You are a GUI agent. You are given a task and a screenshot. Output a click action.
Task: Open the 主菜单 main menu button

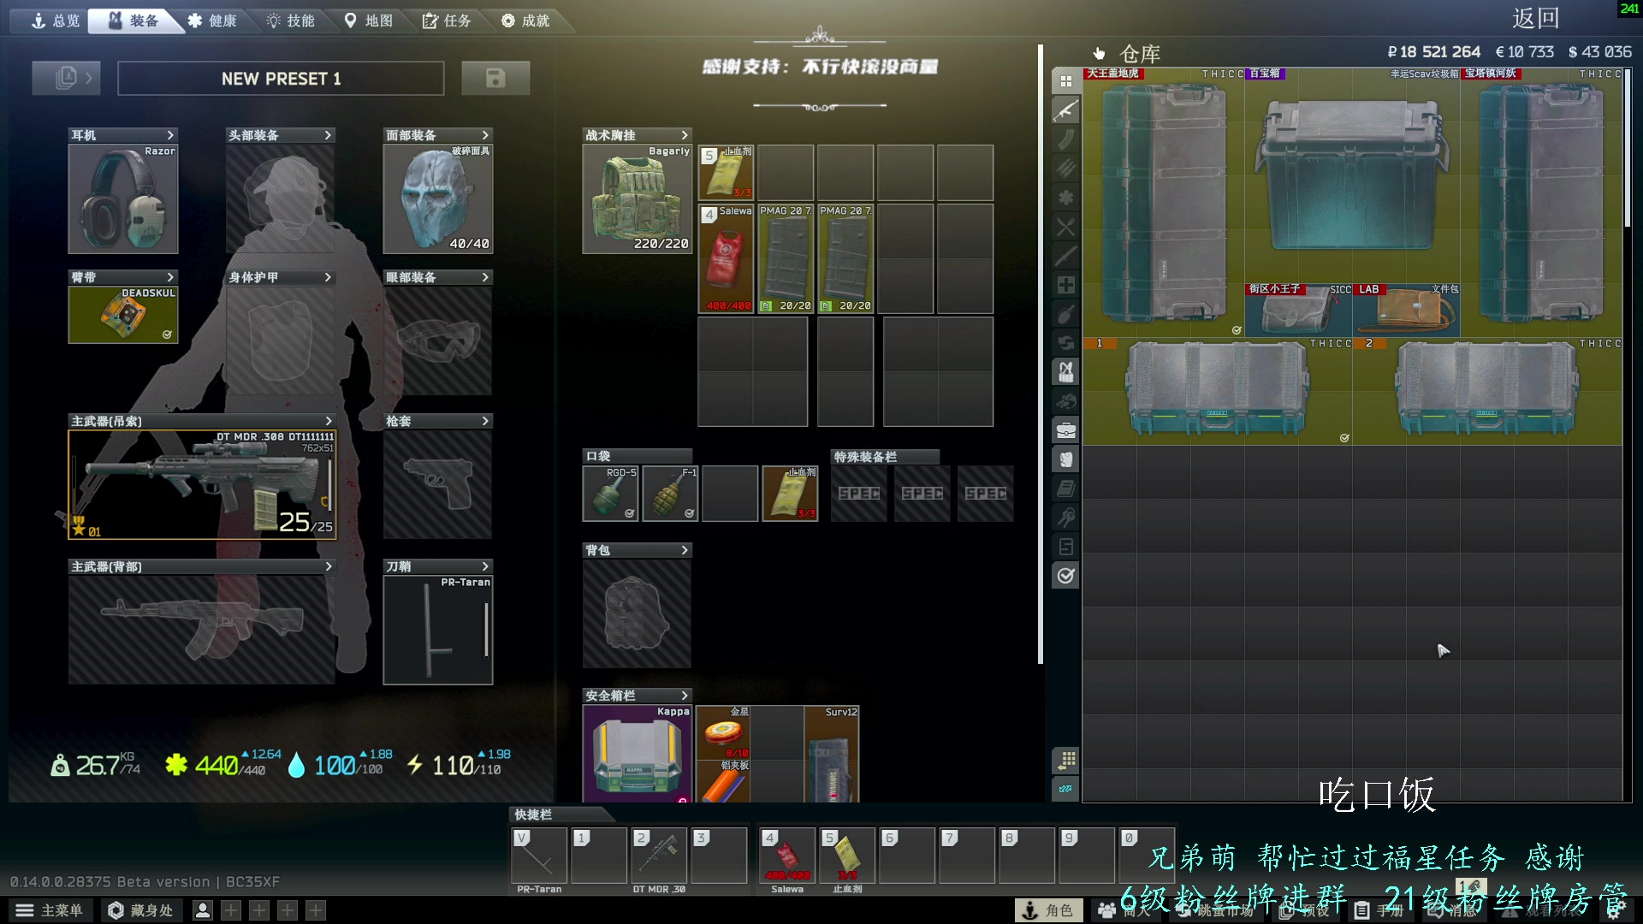(x=50, y=910)
